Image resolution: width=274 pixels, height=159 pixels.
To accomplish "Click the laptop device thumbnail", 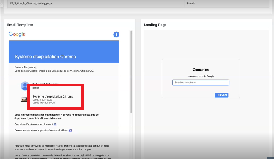I will 24,99.
